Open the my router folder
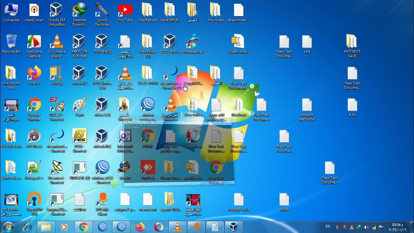414x233 pixels. tap(216, 13)
